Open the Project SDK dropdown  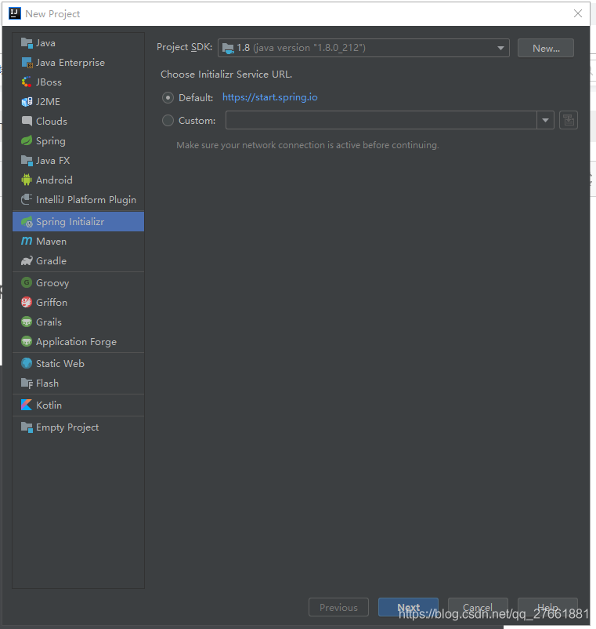363,48
